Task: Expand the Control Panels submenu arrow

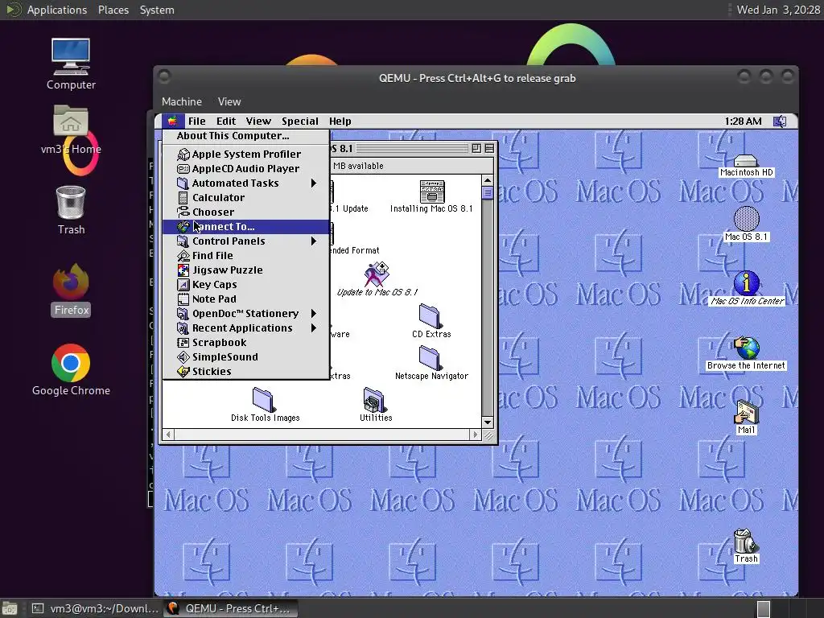Action: tap(314, 241)
